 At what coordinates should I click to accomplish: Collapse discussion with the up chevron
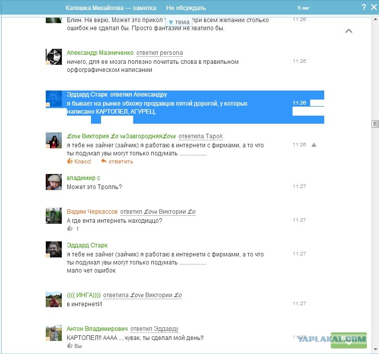pos(348,31)
